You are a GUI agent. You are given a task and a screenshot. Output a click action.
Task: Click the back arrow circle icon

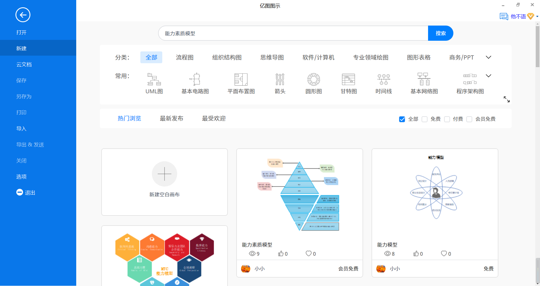coord(23,15)
